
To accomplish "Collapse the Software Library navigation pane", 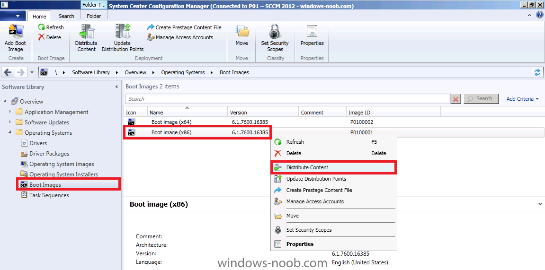I will point(116,87).
